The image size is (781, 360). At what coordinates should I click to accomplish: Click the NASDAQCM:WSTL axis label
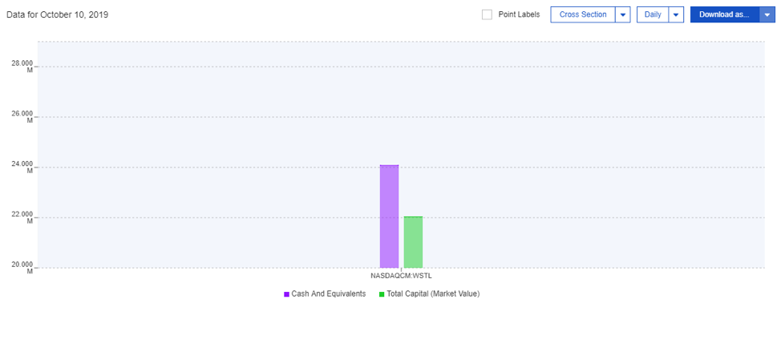(x=401, y=276)
